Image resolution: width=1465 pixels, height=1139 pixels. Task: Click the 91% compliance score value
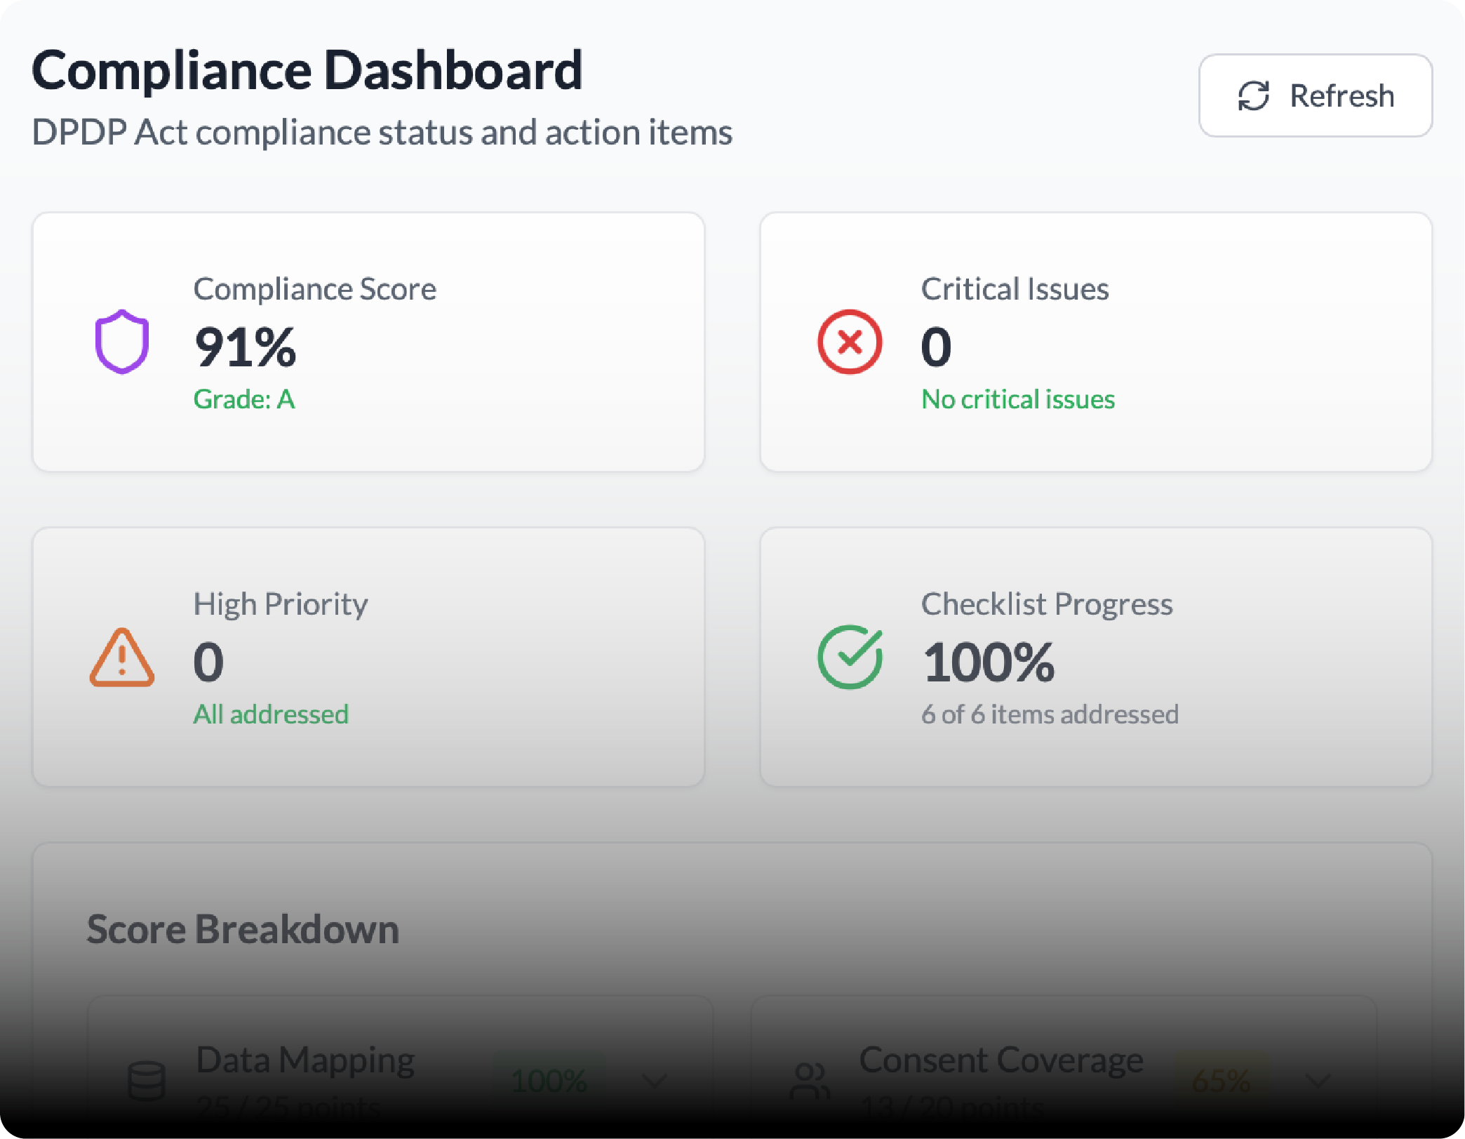pos(246,347)
